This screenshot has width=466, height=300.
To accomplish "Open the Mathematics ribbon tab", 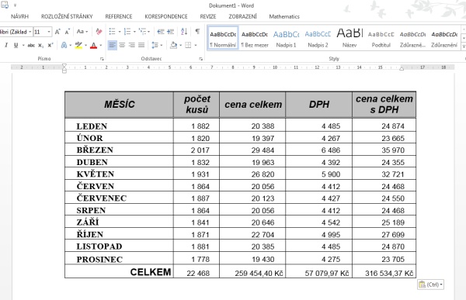I will click(x=284, y=16).
